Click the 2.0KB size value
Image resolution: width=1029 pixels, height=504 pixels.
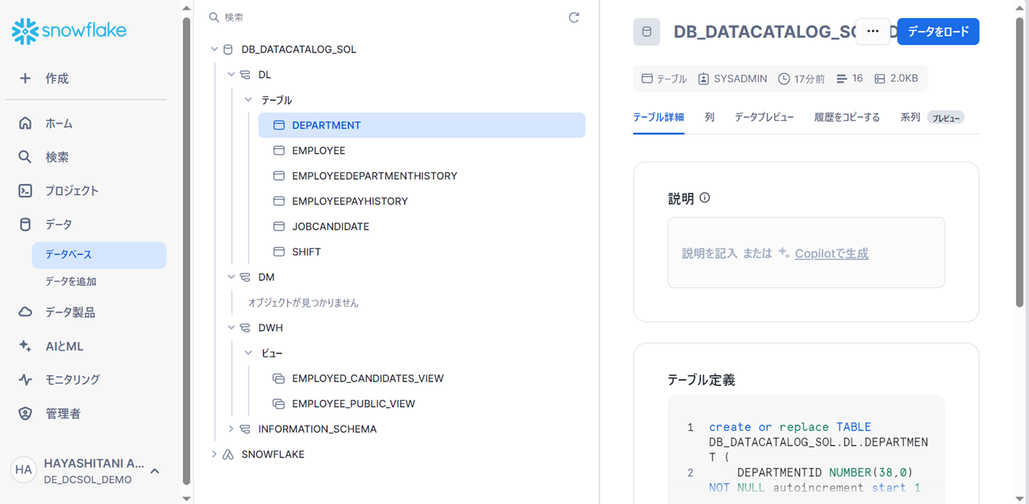(904, 78)
